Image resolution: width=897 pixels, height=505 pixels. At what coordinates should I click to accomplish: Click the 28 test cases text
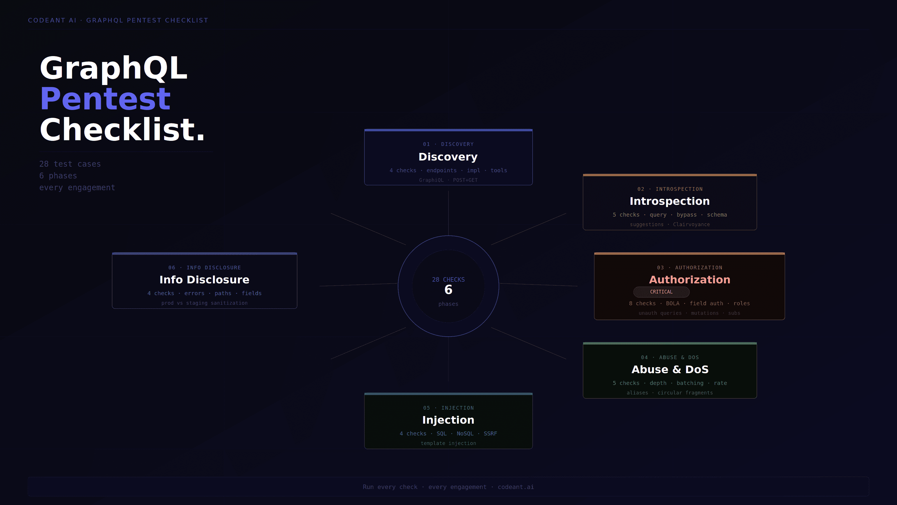[x=70, y=164]
